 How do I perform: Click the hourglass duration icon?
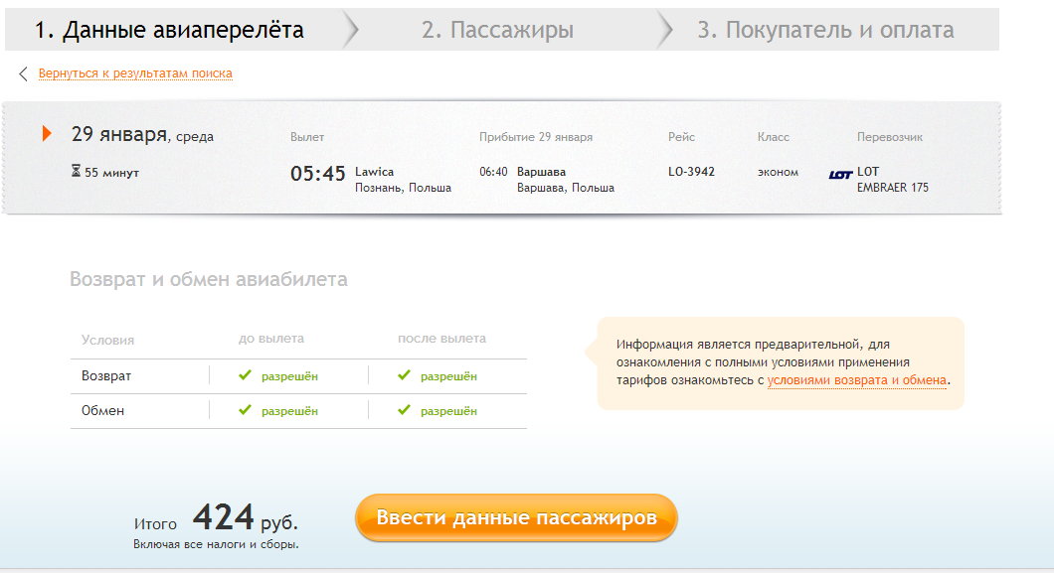coord(76,171)
